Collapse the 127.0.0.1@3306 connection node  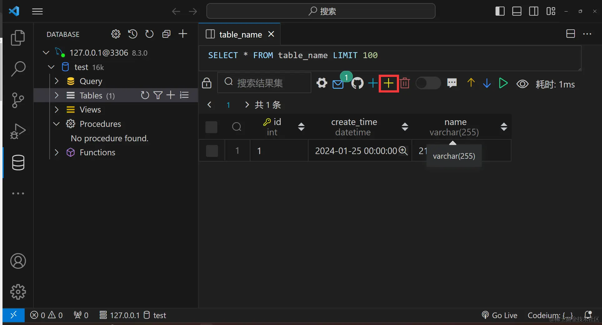point(46,52)
